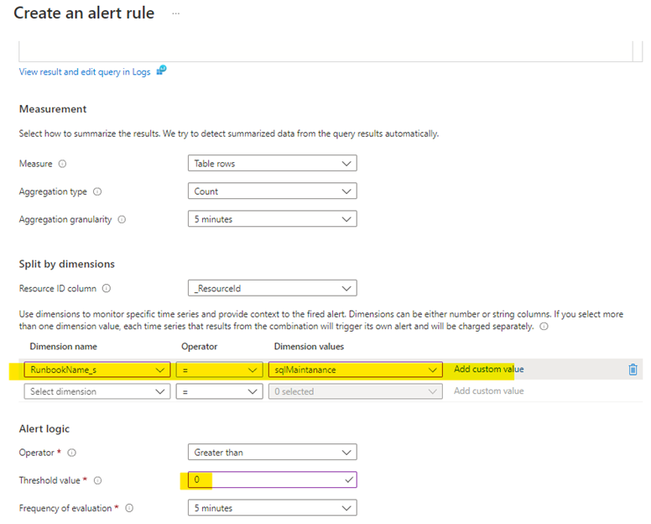The width and height of the screenshot is (651, 524).
Task: Open the Select dimension dropdown
Action: (96, 391)
